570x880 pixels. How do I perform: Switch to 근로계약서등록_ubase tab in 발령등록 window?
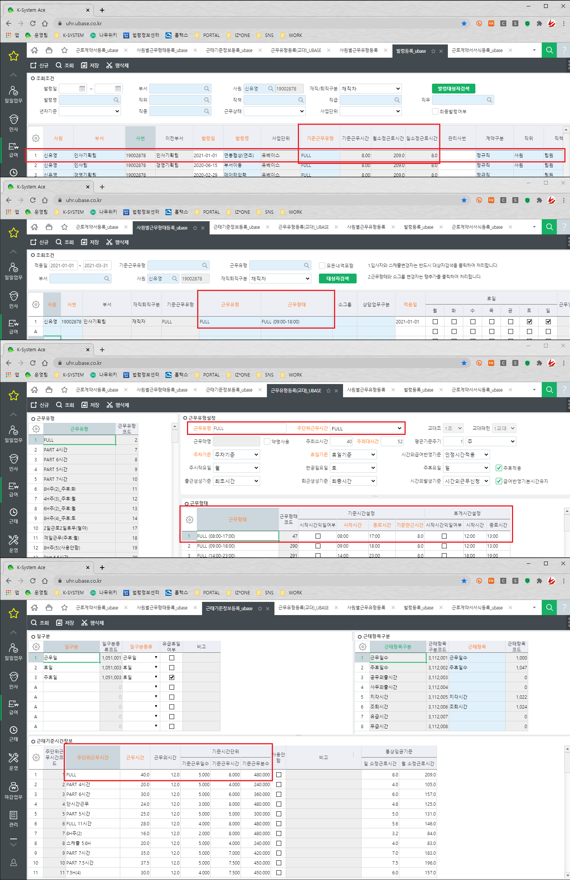(97, 50)
